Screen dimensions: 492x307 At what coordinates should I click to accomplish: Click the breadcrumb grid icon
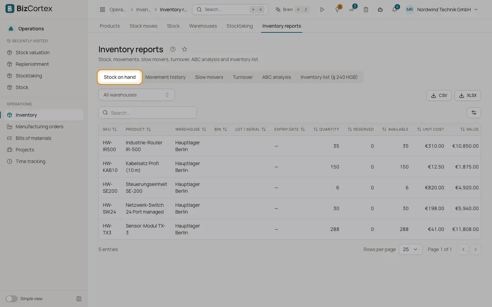coord(102,10)
